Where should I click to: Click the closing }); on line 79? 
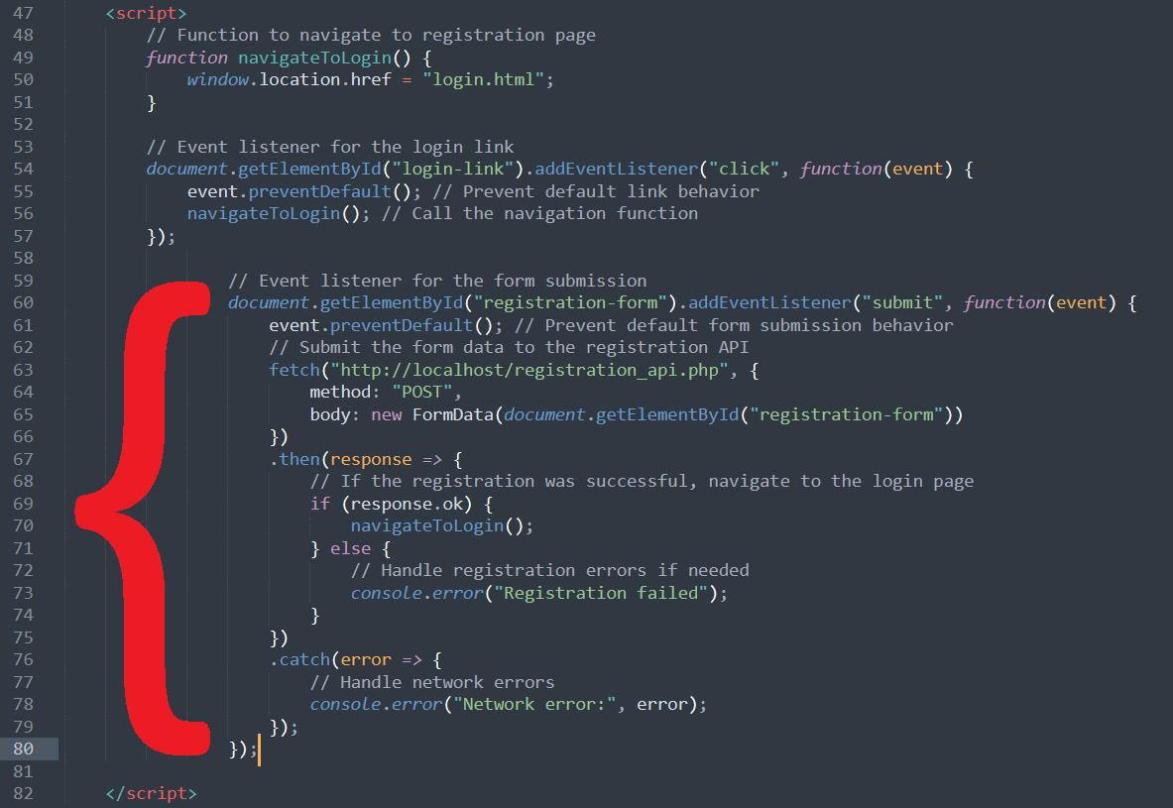pos(284,728)
